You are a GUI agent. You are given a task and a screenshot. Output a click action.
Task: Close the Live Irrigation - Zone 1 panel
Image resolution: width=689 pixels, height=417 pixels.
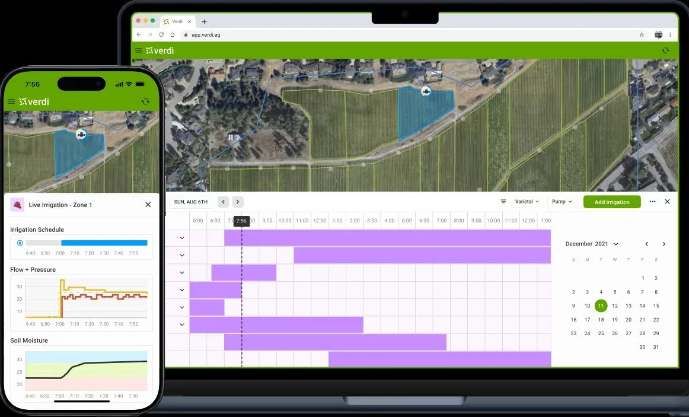tap(148, 205)
